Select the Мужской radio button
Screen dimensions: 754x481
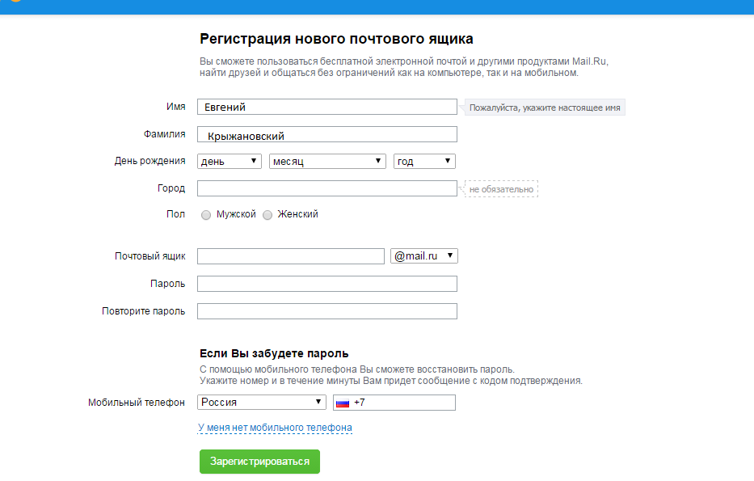pyautogui.click(x=206, y=215)
